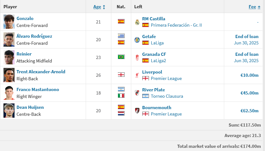265x151 pixels.
Task: Open Franco Mastantuono's player page
Action: (x=38, y=89)
